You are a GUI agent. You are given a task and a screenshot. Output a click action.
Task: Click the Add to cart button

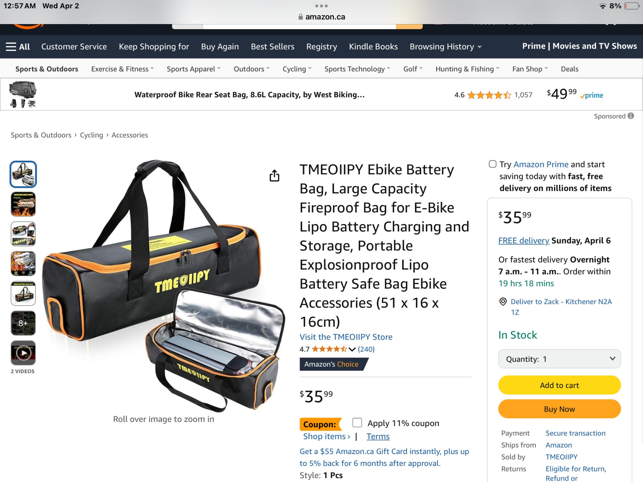559,385
